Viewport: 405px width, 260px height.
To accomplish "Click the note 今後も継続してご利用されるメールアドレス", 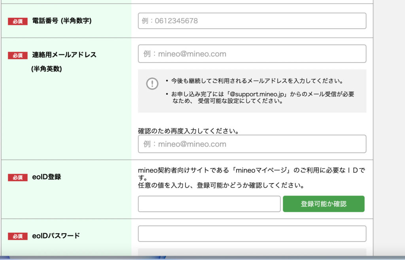I will [257, 81].
